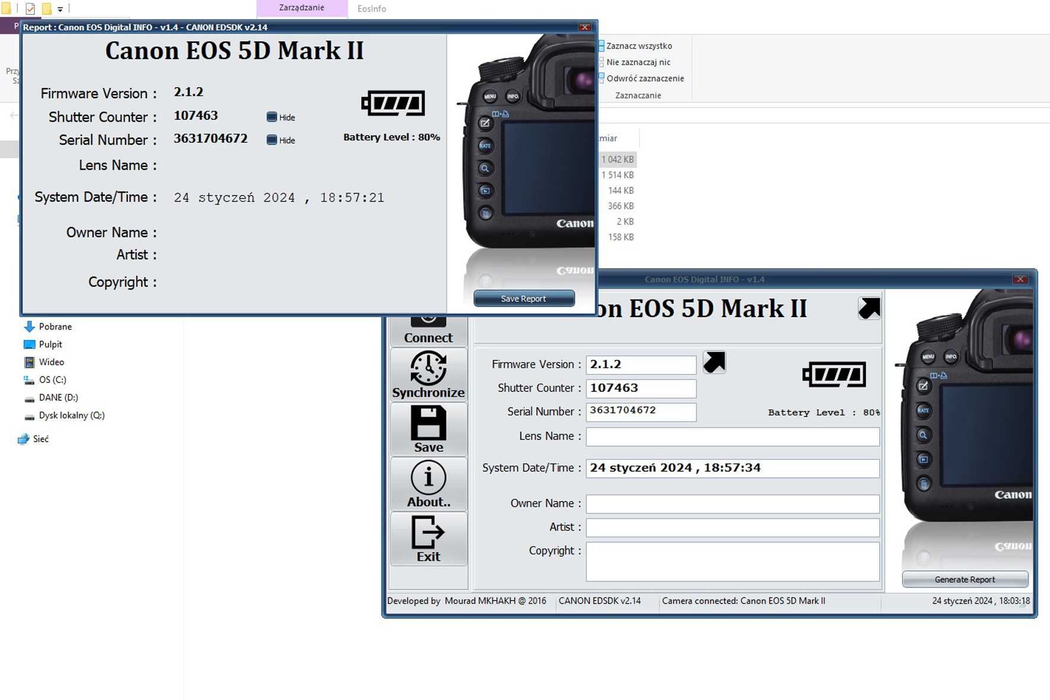Click the Save floppy disk icon
Image resolution: width=1050 pixels, height=700 pixels.
tap(428, 423)
